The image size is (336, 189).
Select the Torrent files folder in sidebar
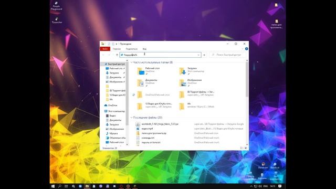[x=115, y=91]
